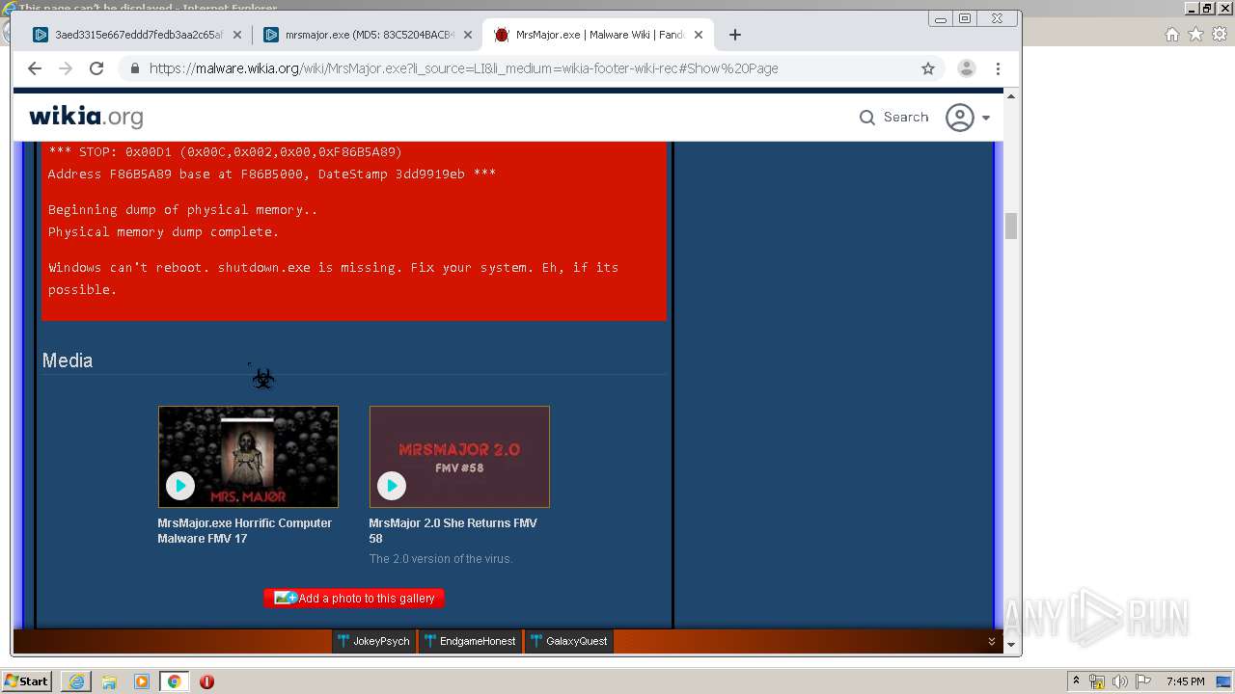Open the EndgameHonest footer item
Viewport: 1235px width, 694px height.
(470, 641)
